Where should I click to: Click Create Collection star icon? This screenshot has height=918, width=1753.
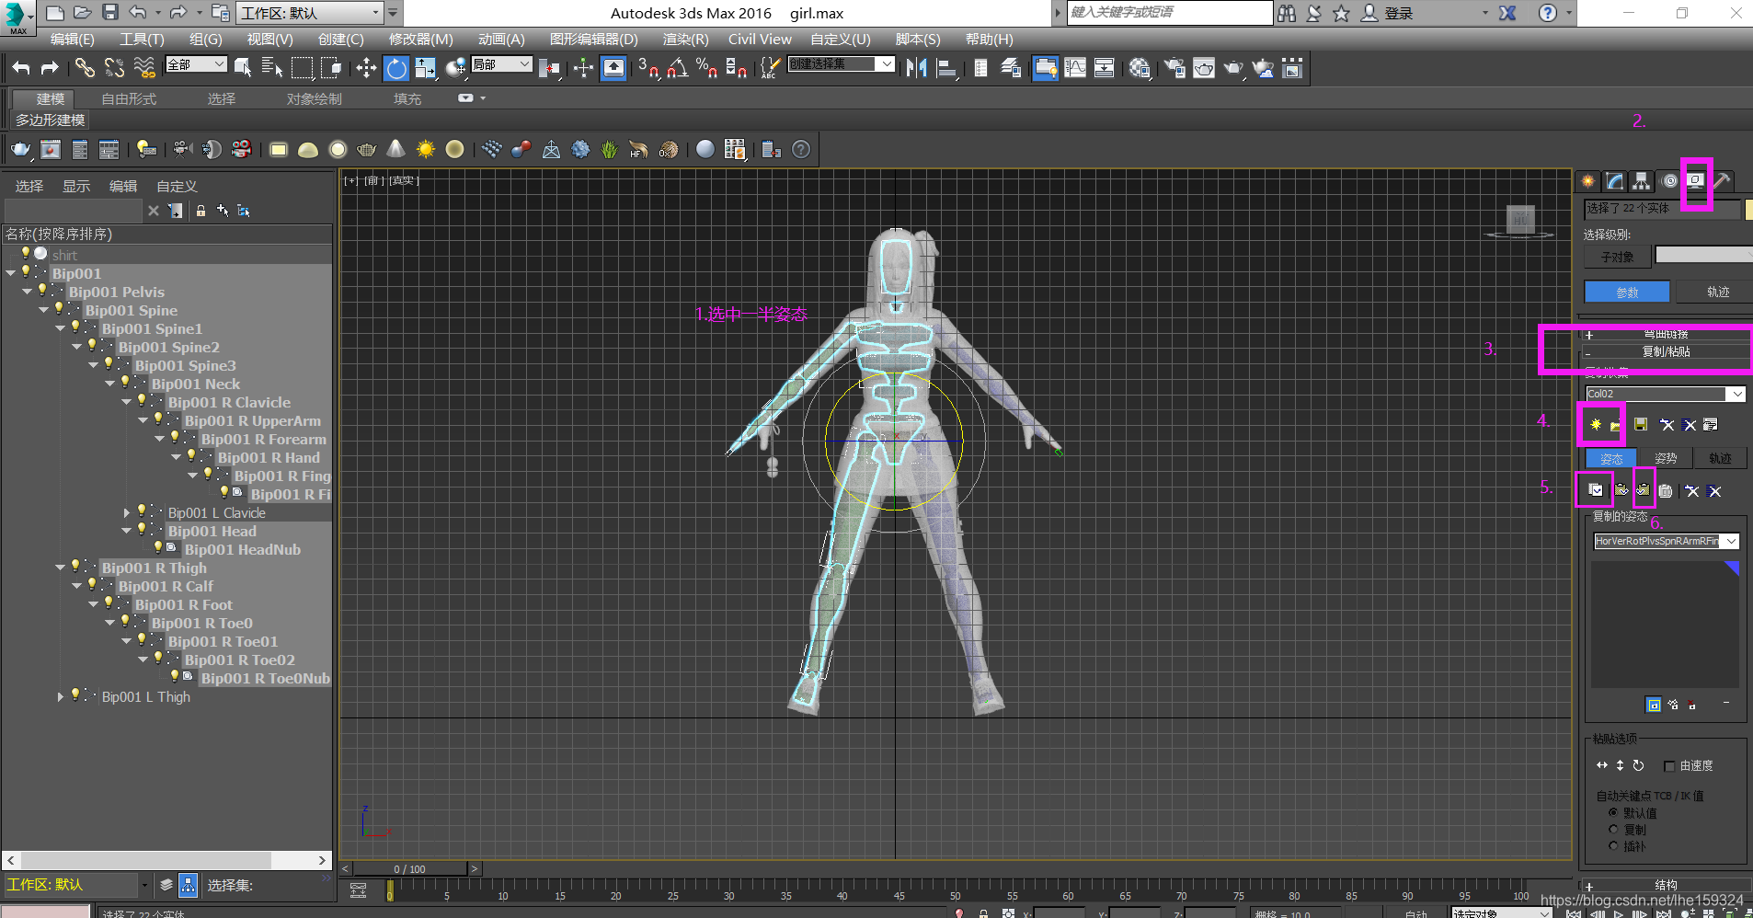pos(1596,425)
